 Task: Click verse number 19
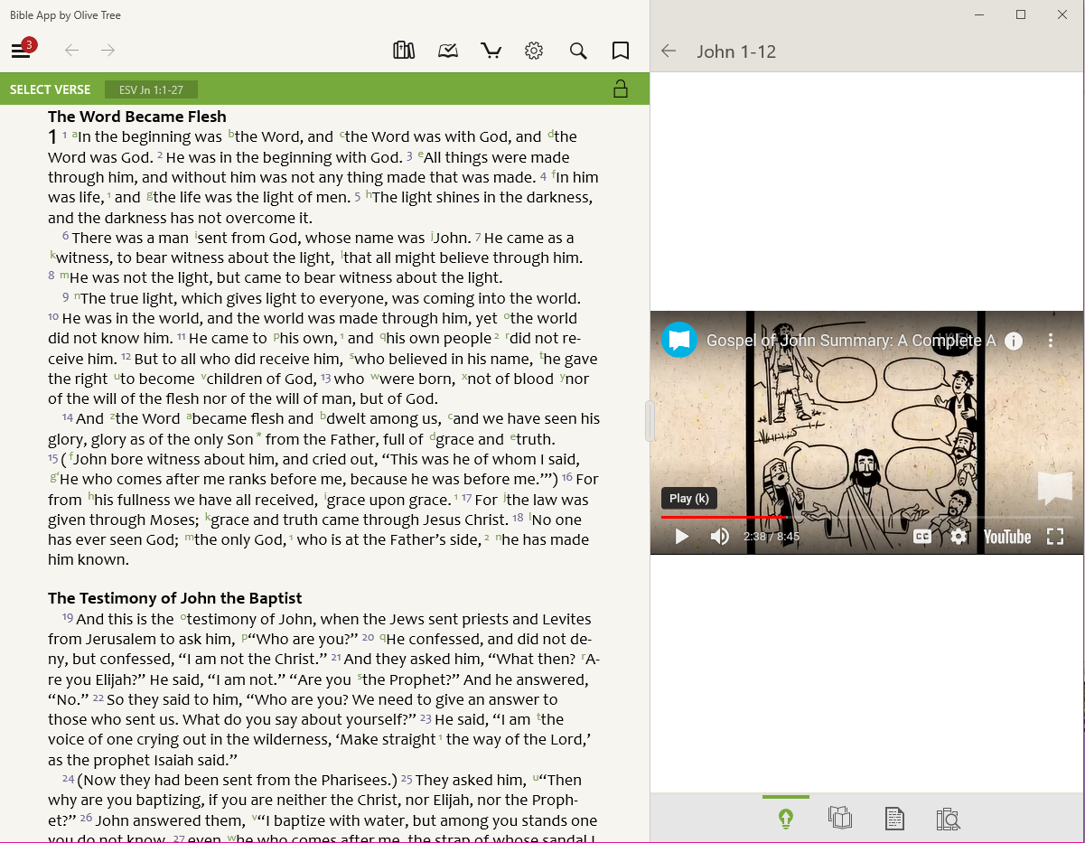point(68,618)
